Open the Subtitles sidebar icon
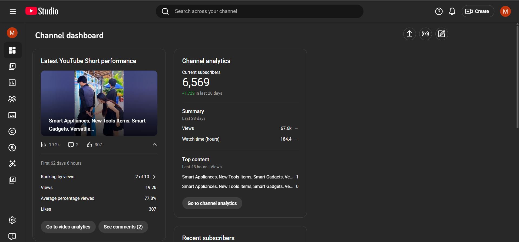 pyautogui.click(x=12, y=115)
